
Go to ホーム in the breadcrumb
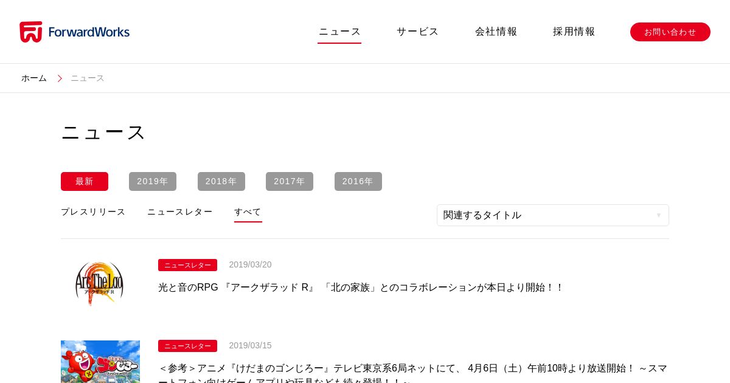34,78
